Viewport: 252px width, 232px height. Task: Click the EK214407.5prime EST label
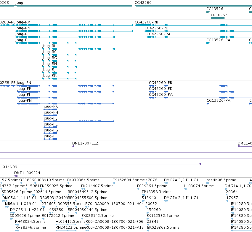point(97,186)
